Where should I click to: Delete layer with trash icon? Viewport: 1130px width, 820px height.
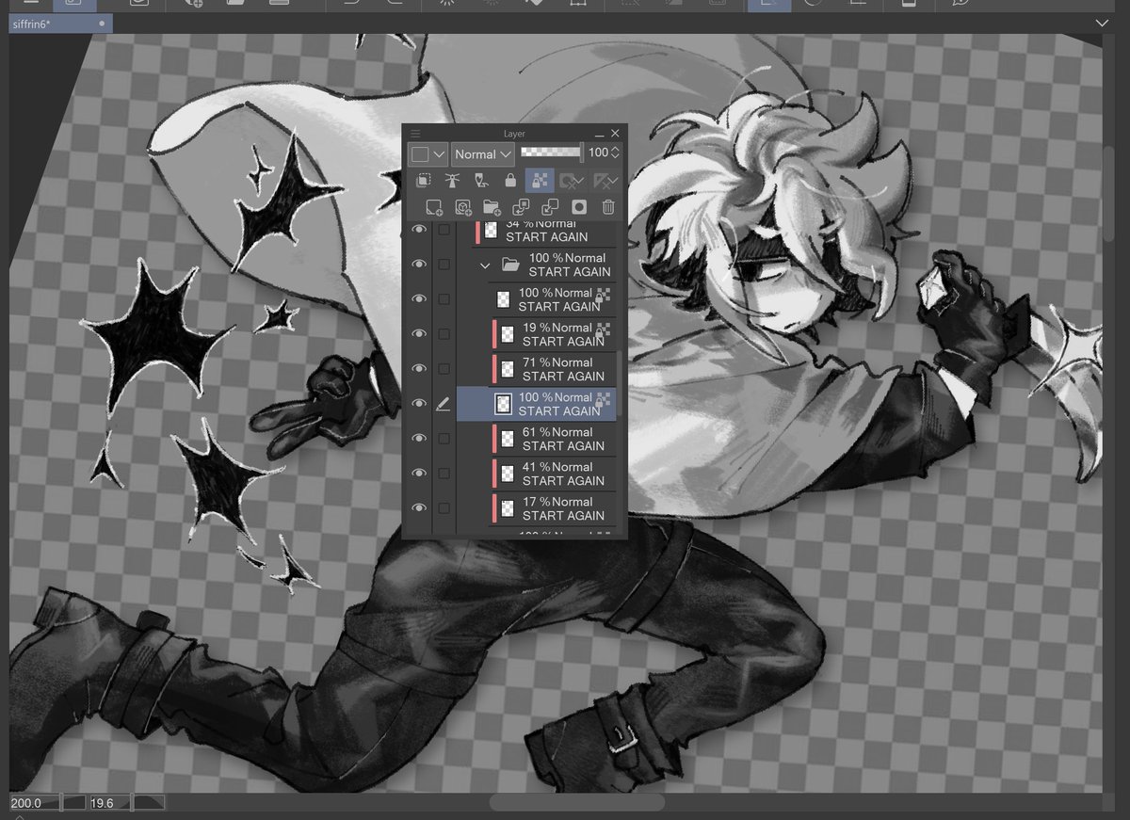click(x=608, y=208)
